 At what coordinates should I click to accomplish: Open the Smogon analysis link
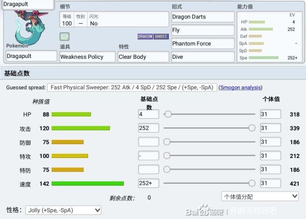241,87
